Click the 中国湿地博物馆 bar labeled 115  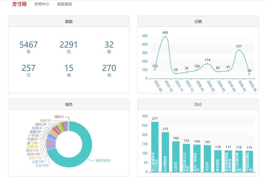[x=249, y=161]
